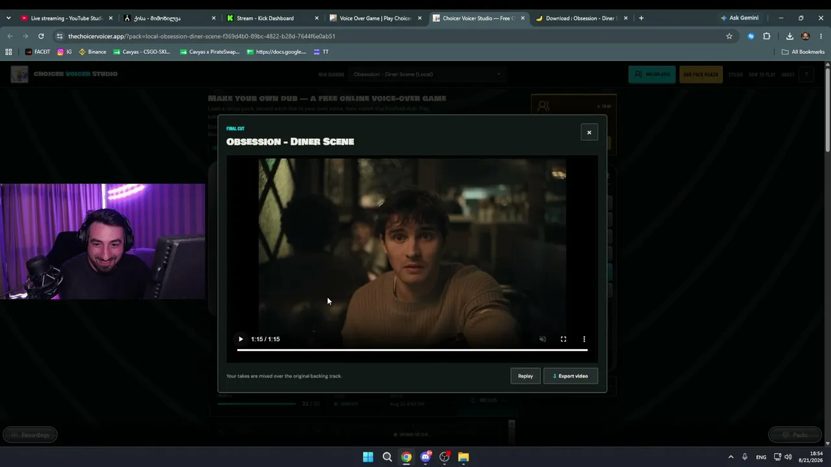Open the Cavyas - CSGO-SKI... bookmark

(142, 52)
